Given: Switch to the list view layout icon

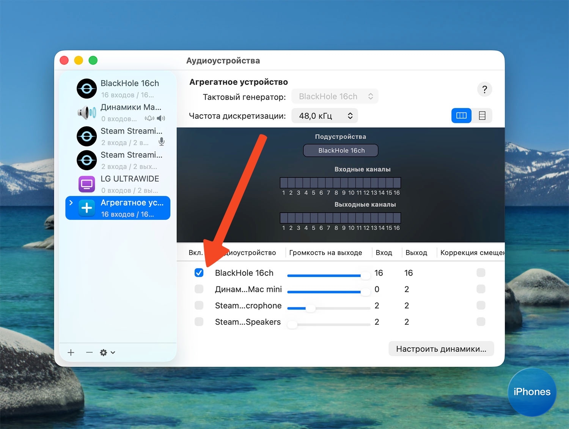Looking at the screenshot, I should [x=482, y=116].
